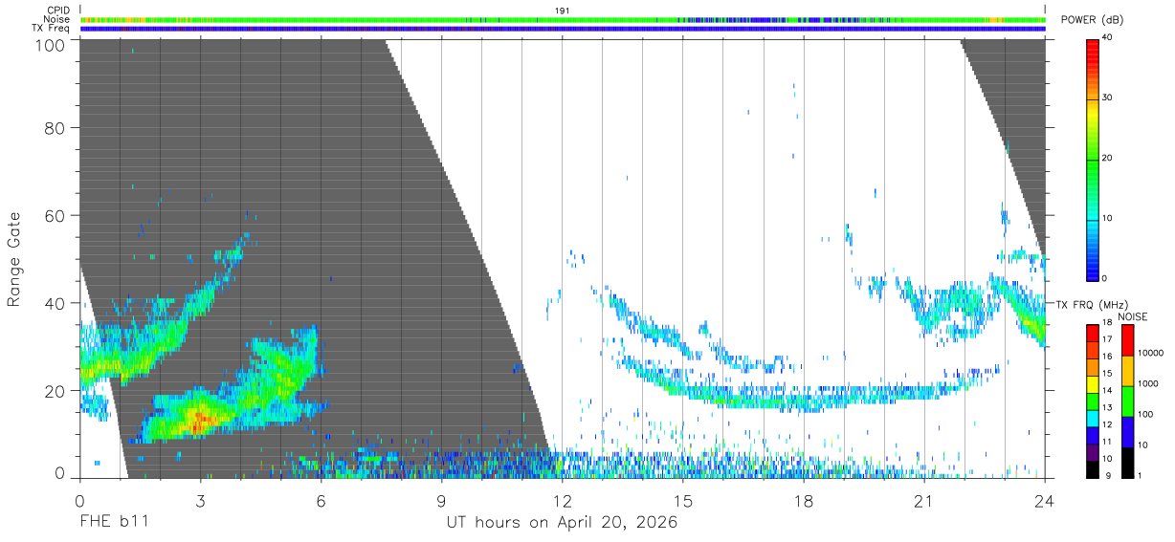Click noise legend value '10000'
The width and height of the screenshot is (1175, 542).
click(1152, 352)
